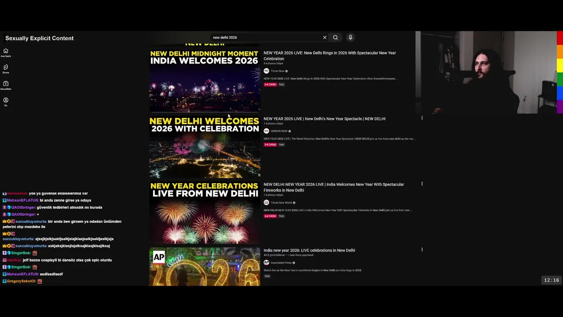Go to MIRROR NOW channel name
The height and width of the screenshot is (317, 563).
279,131
